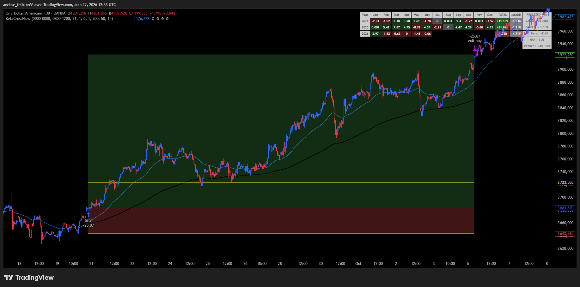Image resolution: width=580 pixels, height=287 pixels.
Task: Click the red stop-loss price label 3 643,785
Action: click(565, 234)
